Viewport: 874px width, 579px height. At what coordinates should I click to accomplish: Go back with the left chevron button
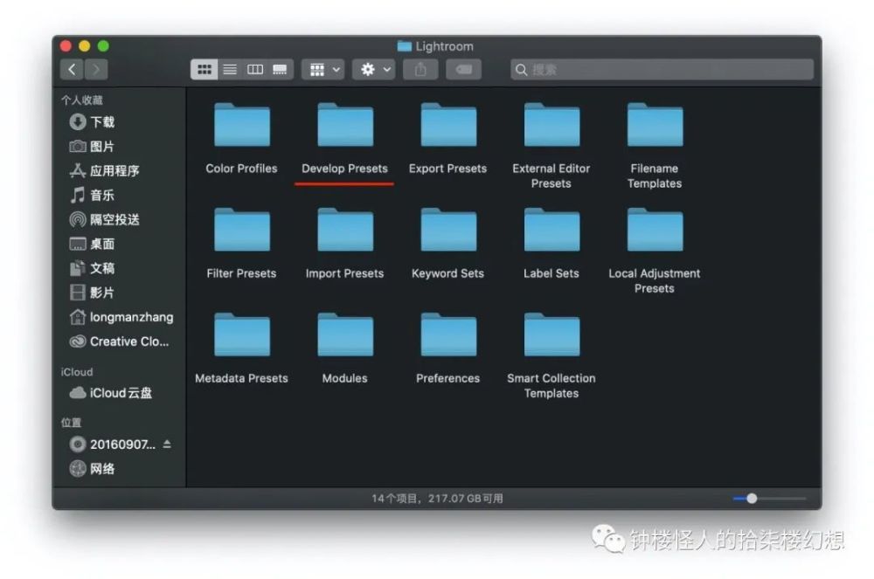coord(72,70)
